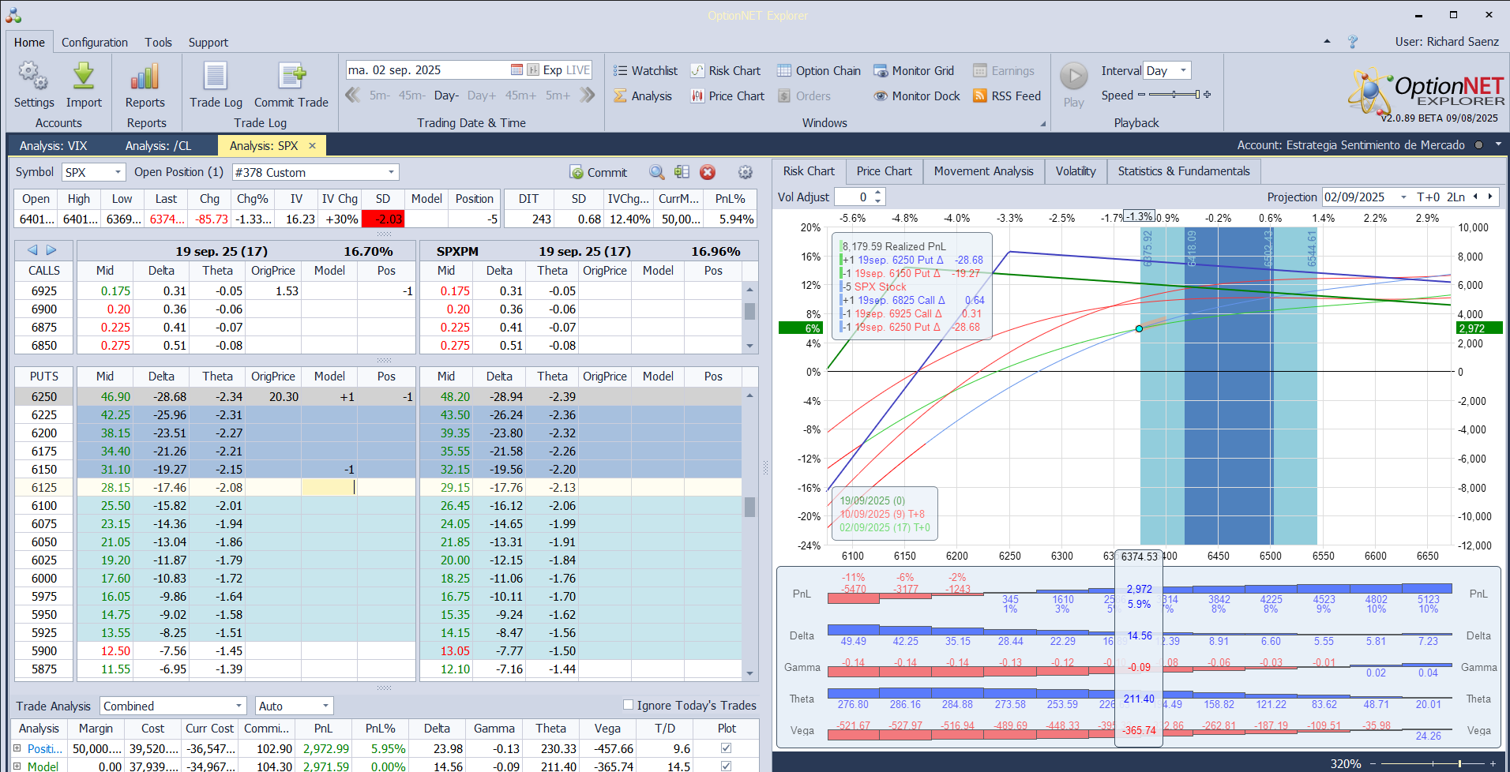1510x772 pixels.
Task: Switch to Volatility tab
Action: pos(1076,171)
